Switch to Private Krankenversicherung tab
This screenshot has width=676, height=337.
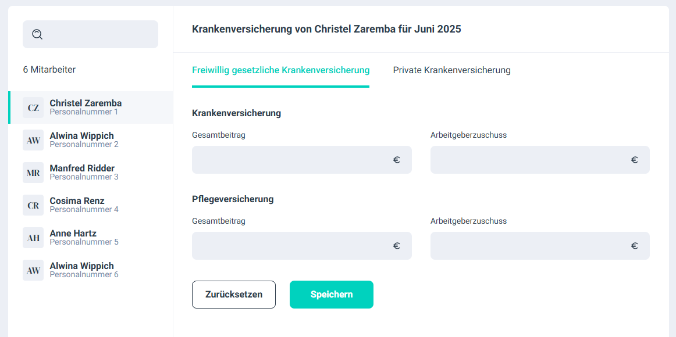click(x=451, y=70)
